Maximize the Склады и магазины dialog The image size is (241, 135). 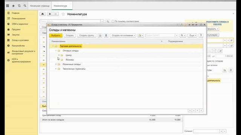pos(201,25)
